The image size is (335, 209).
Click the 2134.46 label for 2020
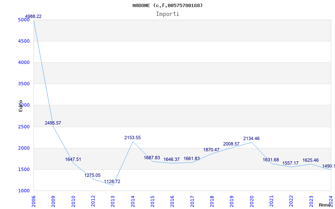tap(251, 139)
